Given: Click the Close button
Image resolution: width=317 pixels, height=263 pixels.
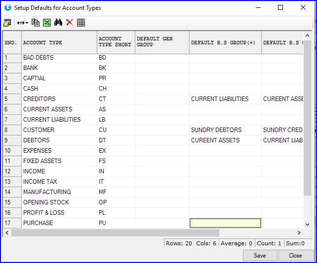Looking at the screenshot, I should coord(295,255).
